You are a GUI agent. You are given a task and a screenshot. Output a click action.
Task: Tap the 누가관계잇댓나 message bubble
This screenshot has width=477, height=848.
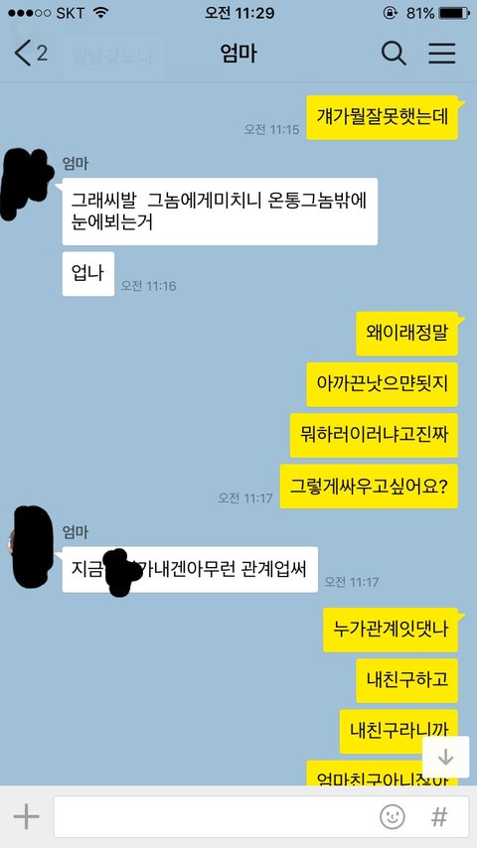[391, 631]
